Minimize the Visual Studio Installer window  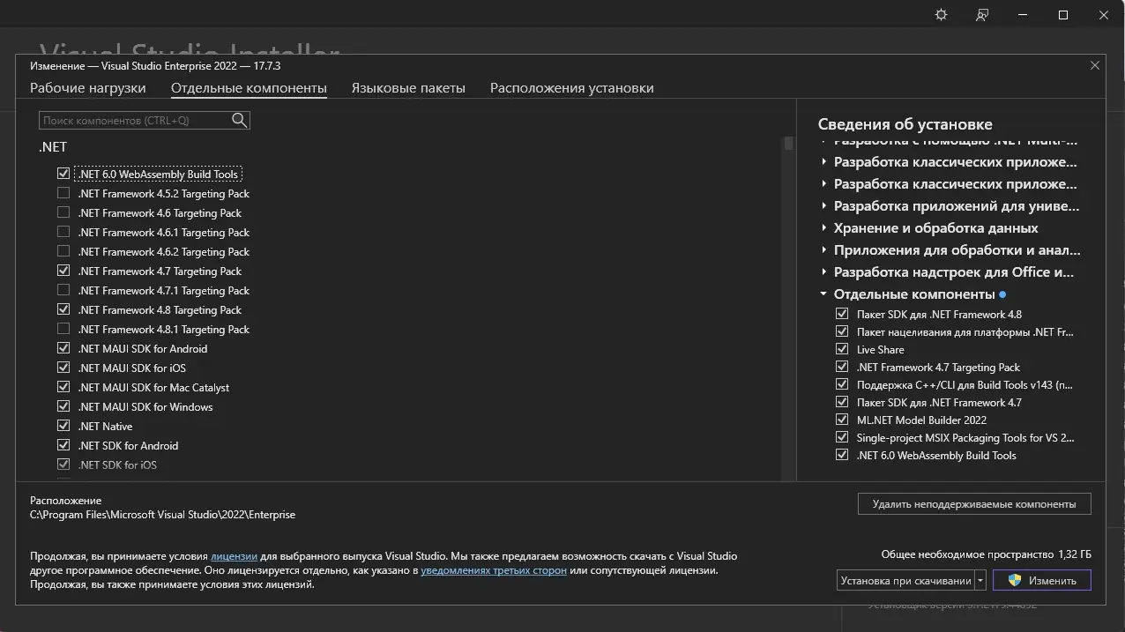coord(1023,15)
